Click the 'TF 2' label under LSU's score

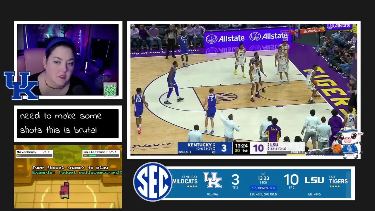click(x=291, y=188)
